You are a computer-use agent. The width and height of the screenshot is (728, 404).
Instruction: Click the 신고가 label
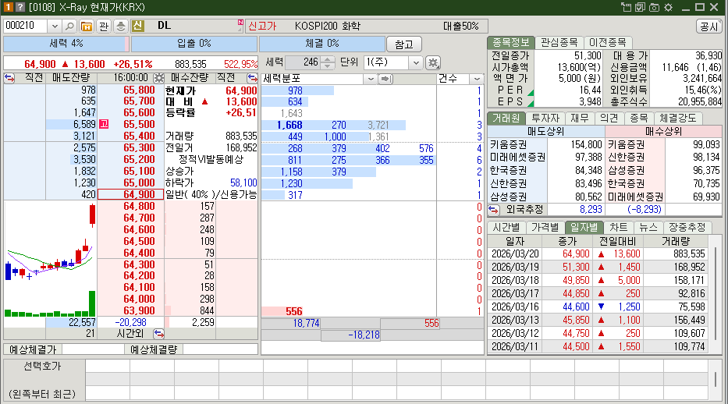(x=262, y=26)
